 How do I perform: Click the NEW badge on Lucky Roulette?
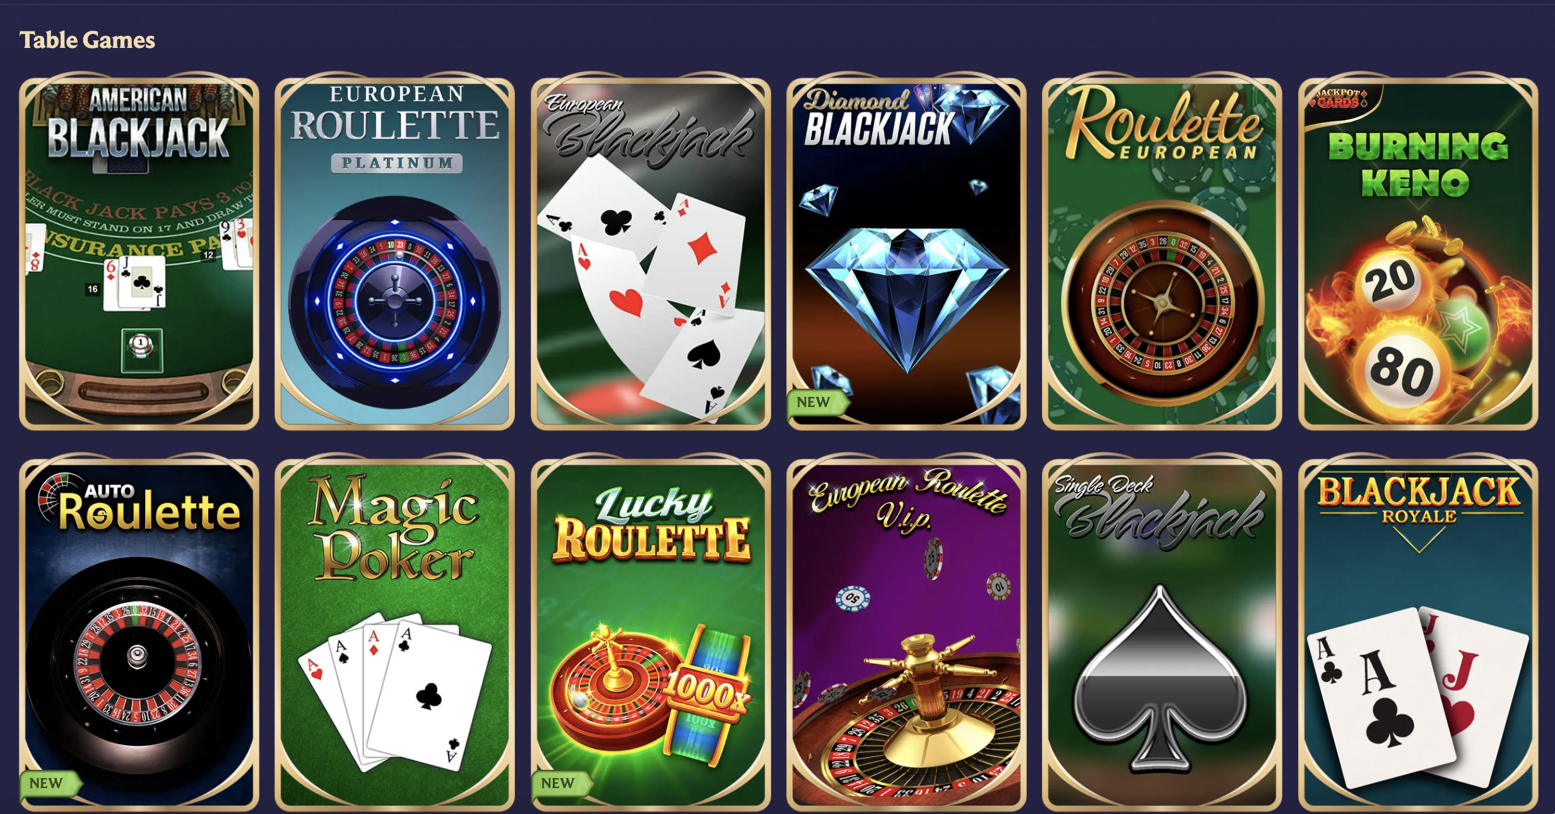click(x=561, y=784)
